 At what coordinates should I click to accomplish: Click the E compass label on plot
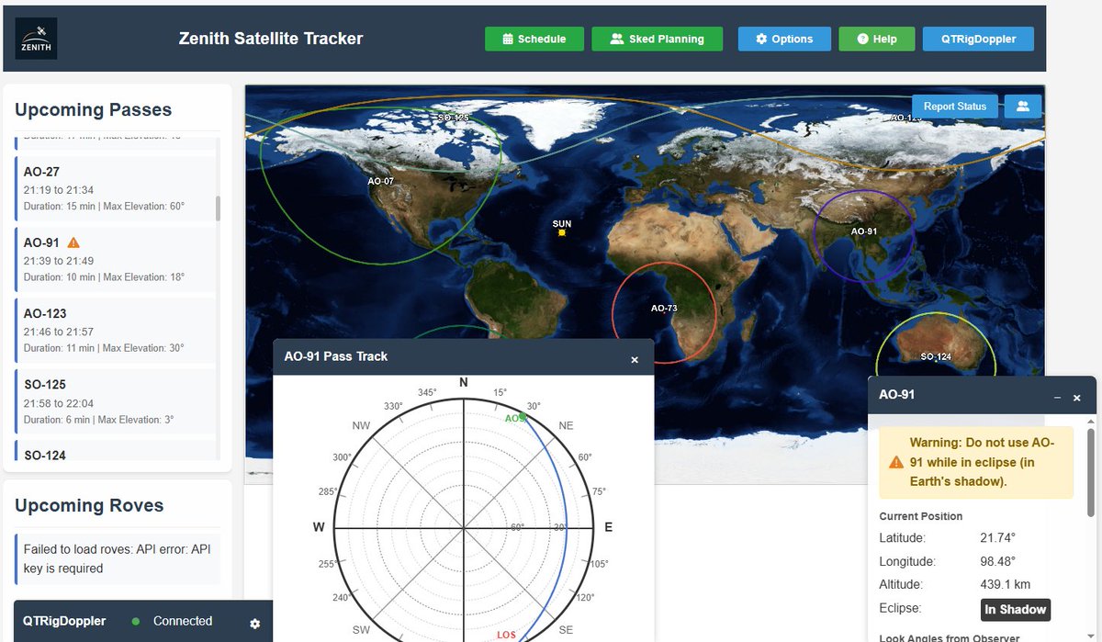[608, 527]
